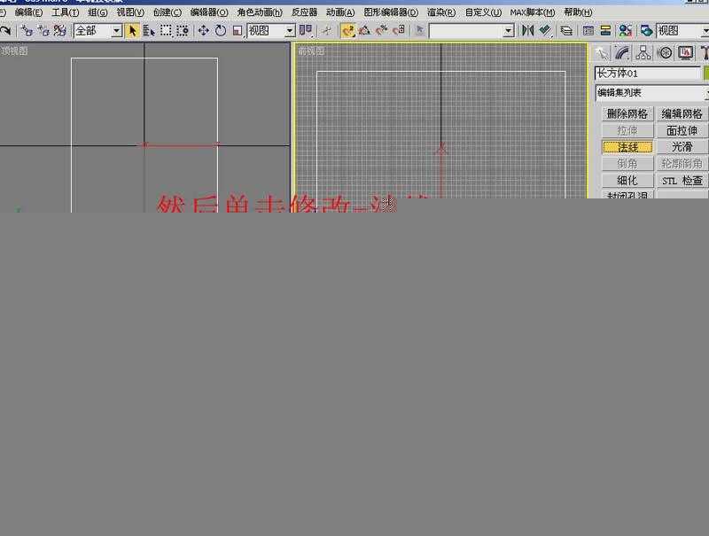Click the Mirror tool icon

click(x=527, y=31)
